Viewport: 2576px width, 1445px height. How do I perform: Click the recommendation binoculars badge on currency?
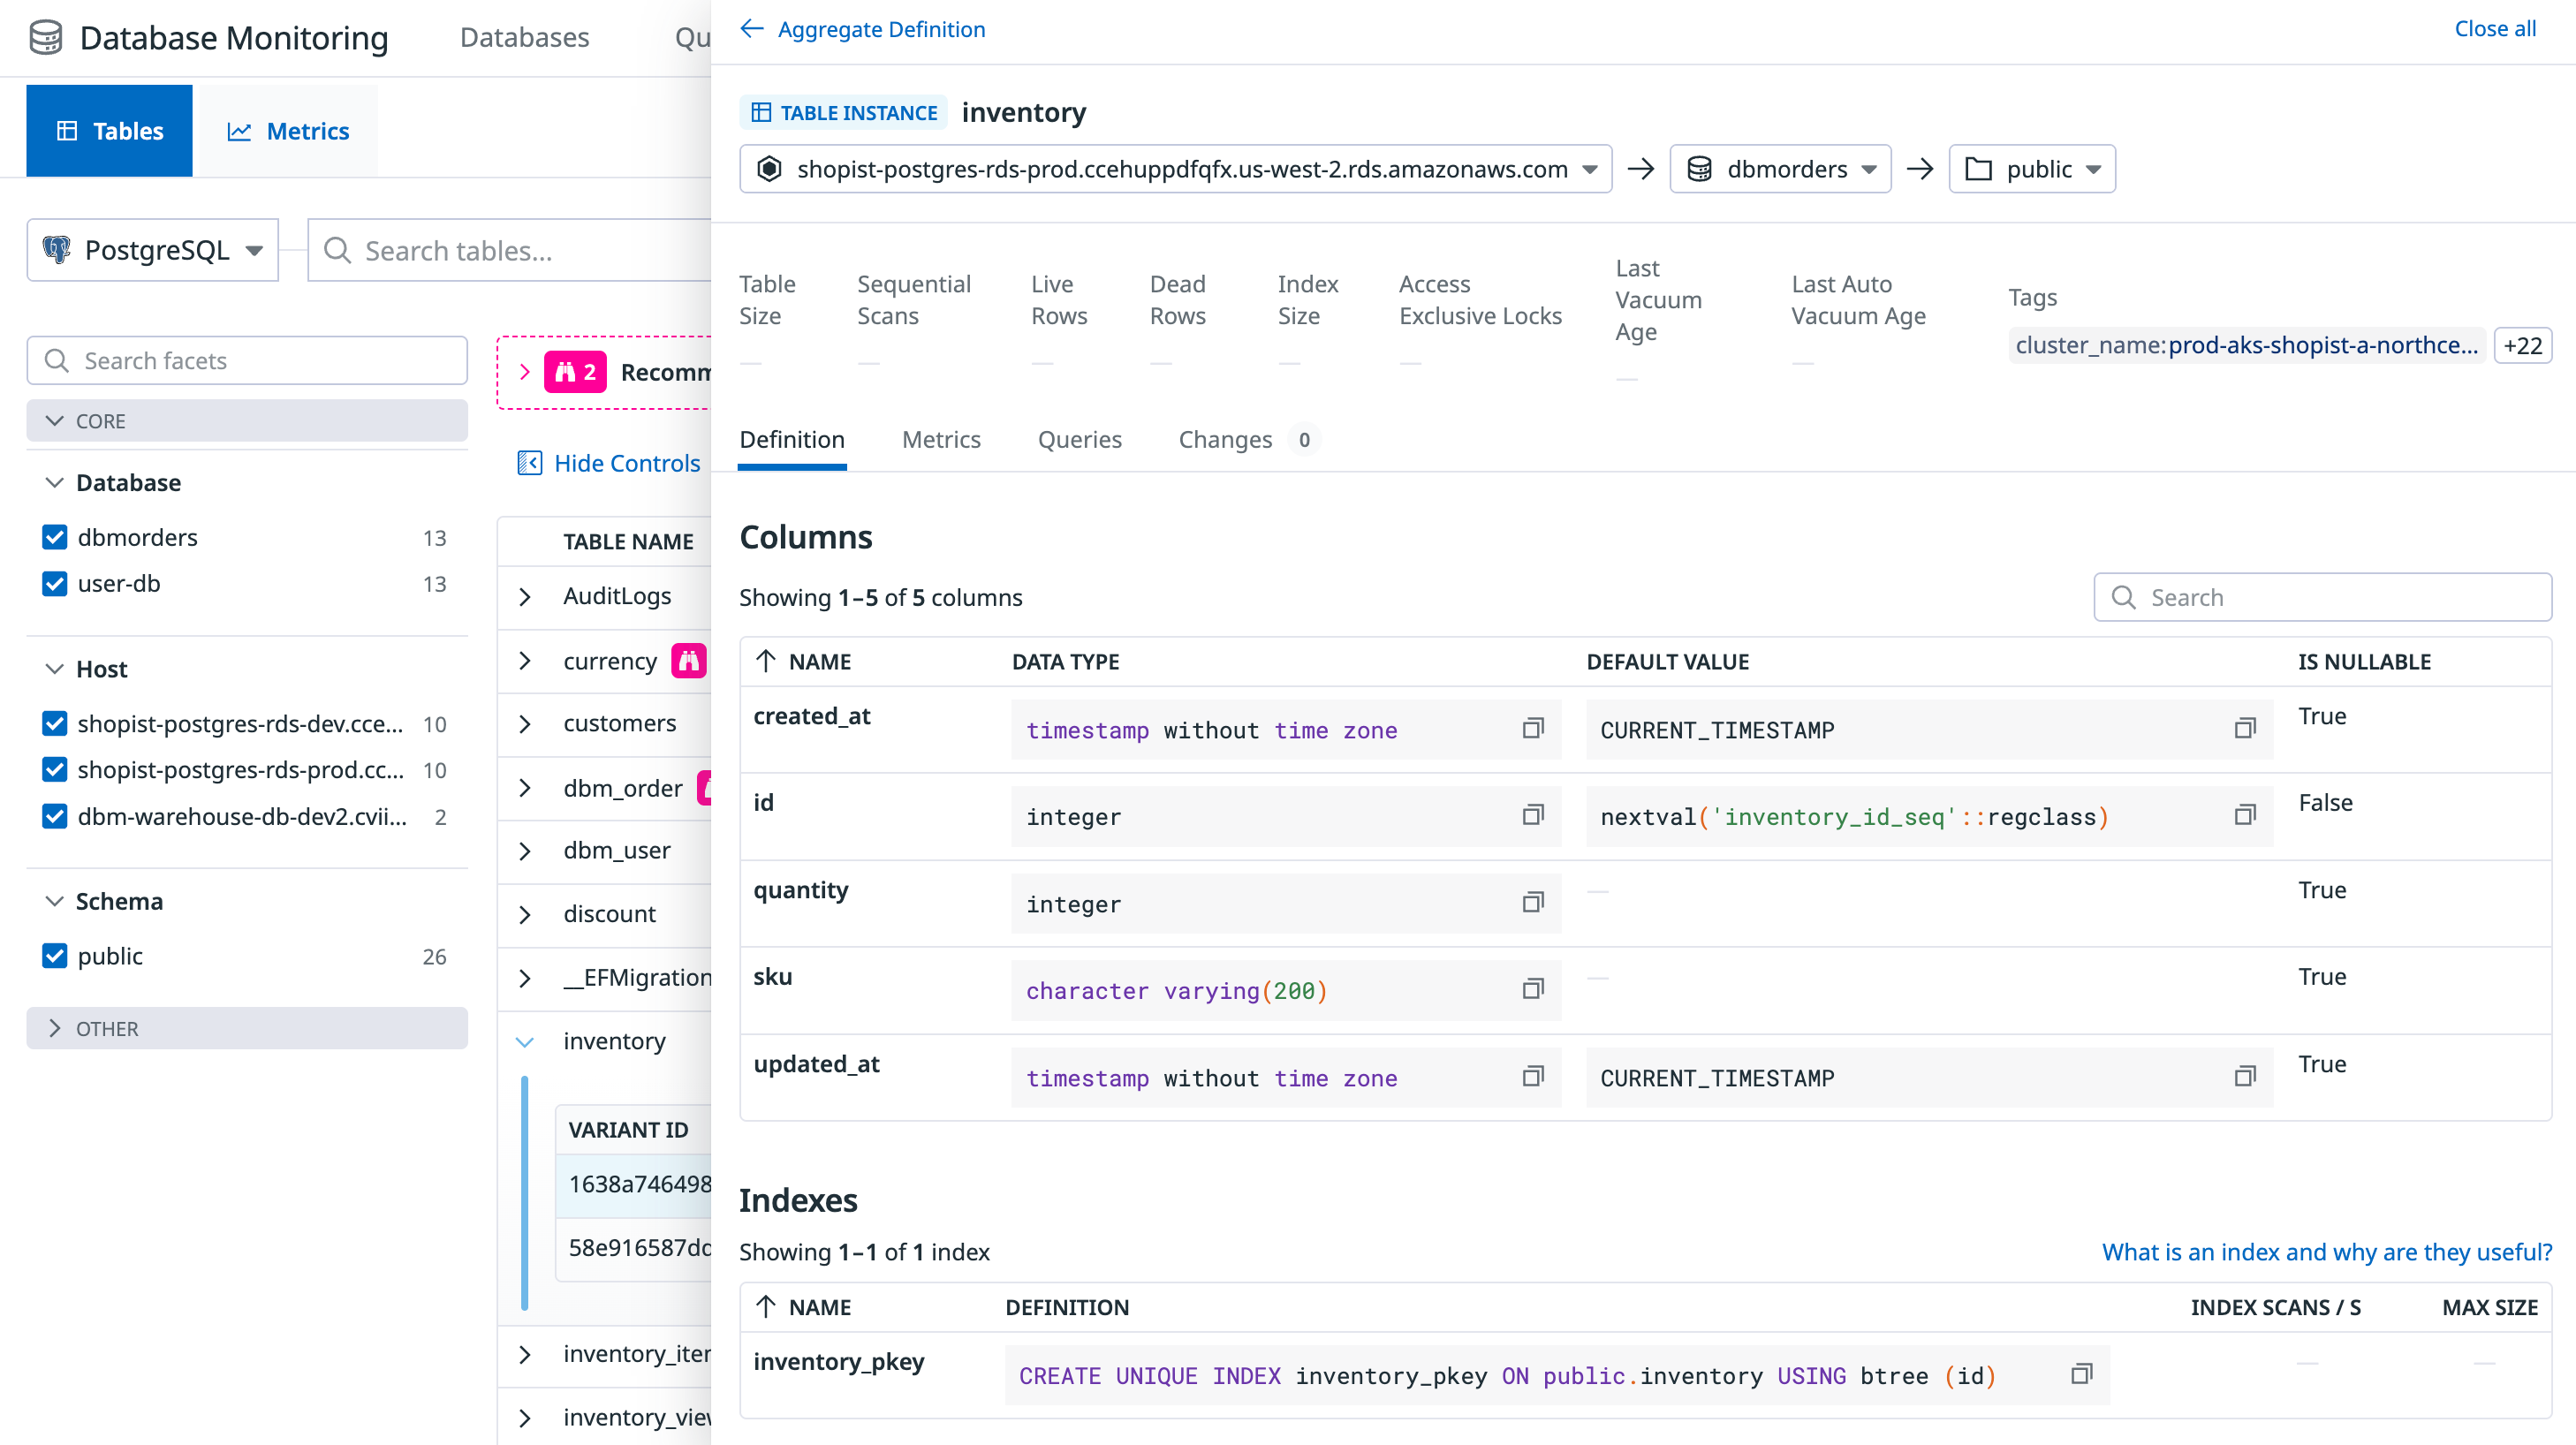pos(689,661)
